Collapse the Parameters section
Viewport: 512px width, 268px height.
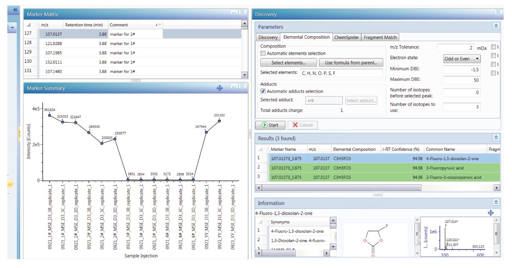pyautogui.click(x=496, y=26)
